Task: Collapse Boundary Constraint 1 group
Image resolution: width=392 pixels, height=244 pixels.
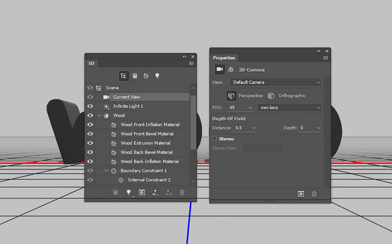Action: click(107, 170)
